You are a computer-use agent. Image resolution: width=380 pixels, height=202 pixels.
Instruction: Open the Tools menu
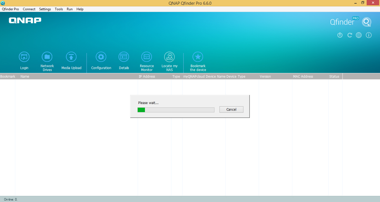(59, 9)
